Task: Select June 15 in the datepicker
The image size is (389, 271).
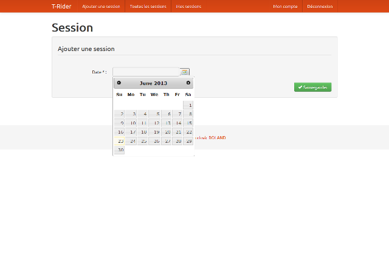Action: tap(188, 123)
